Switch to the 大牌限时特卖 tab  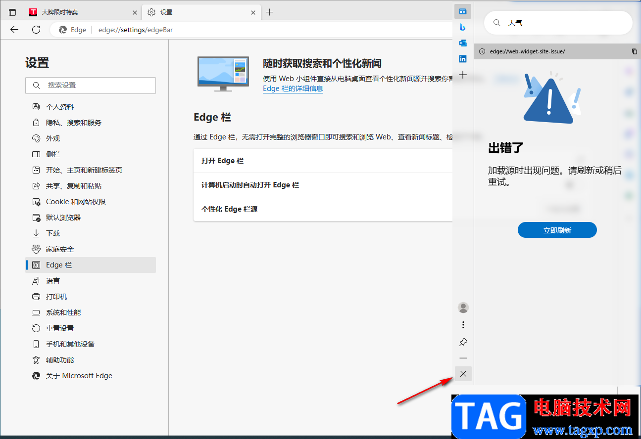point(83,12)
